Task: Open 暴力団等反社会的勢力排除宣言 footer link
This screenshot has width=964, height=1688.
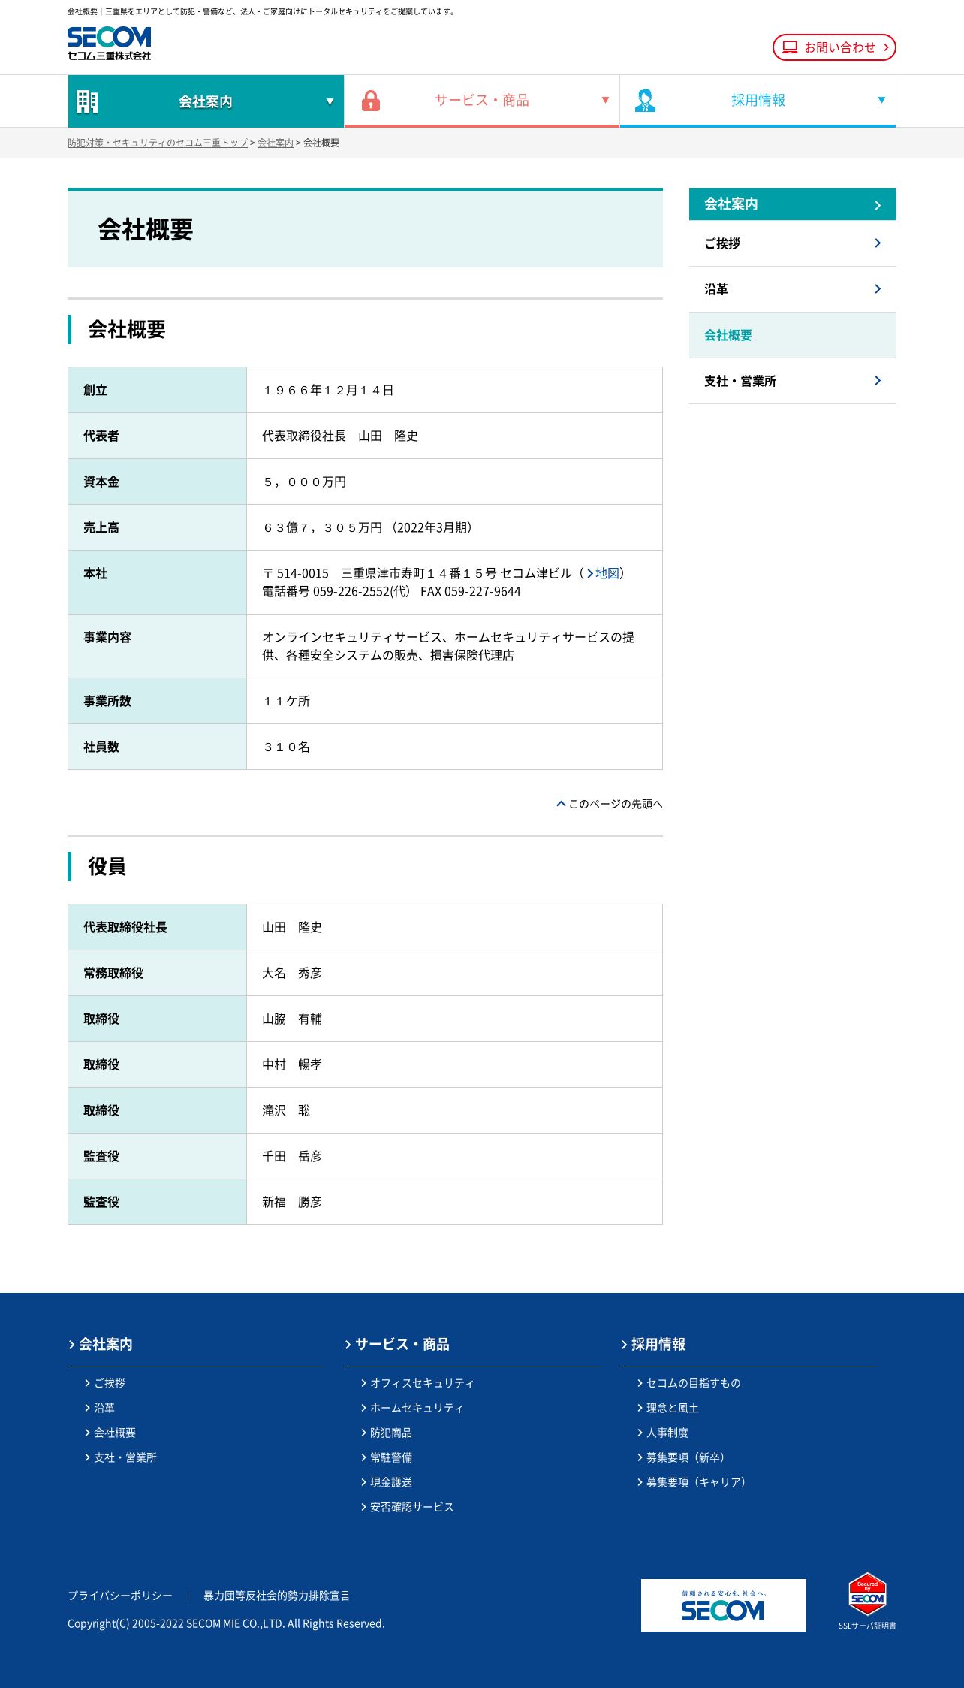Action: coord(277,1596)
